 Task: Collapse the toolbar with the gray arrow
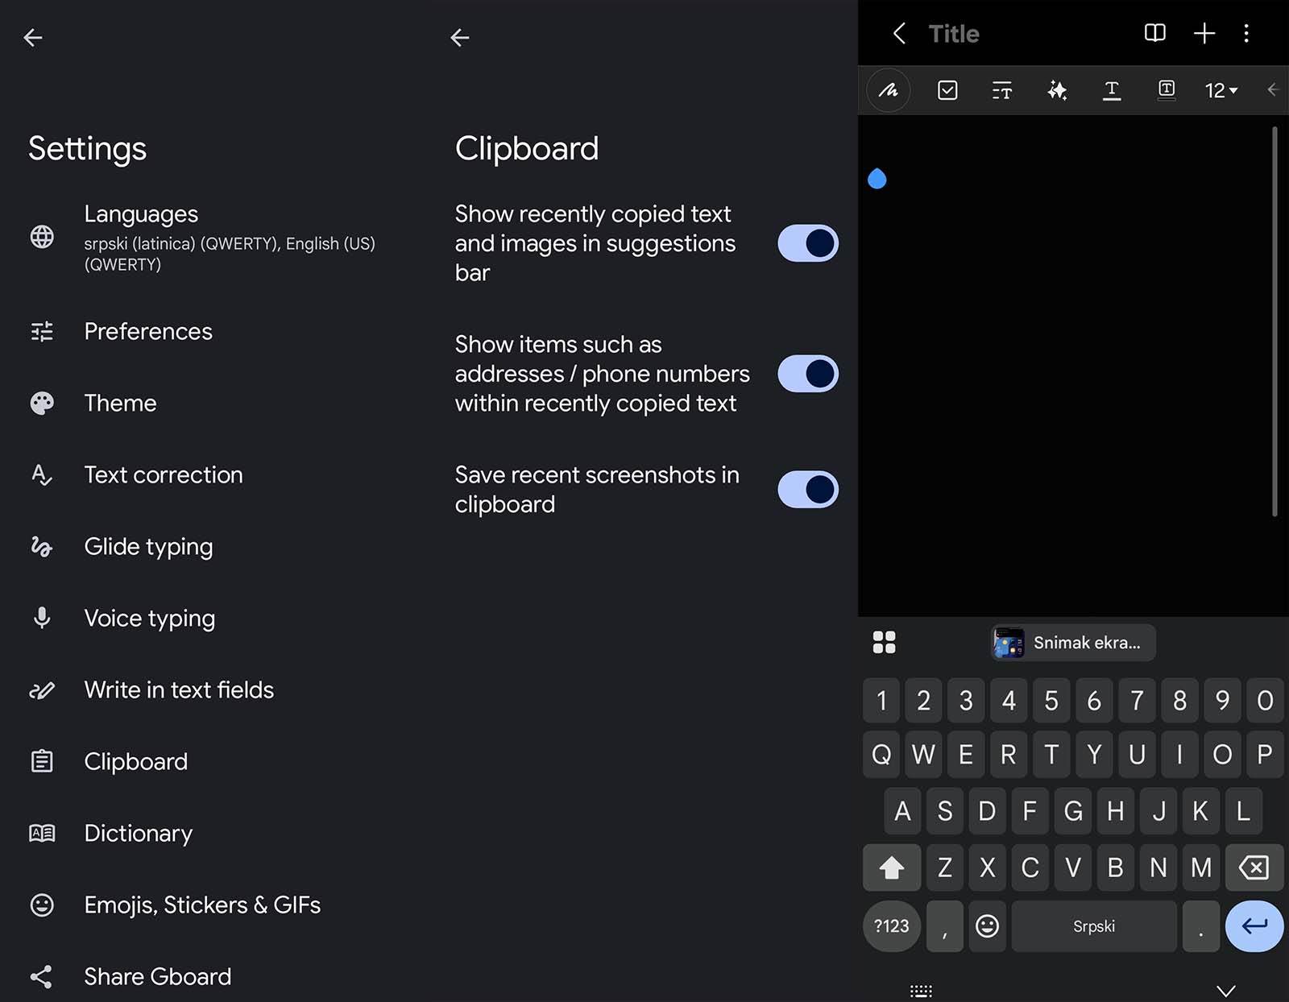pyautogui.click(x=1272, y=90)
